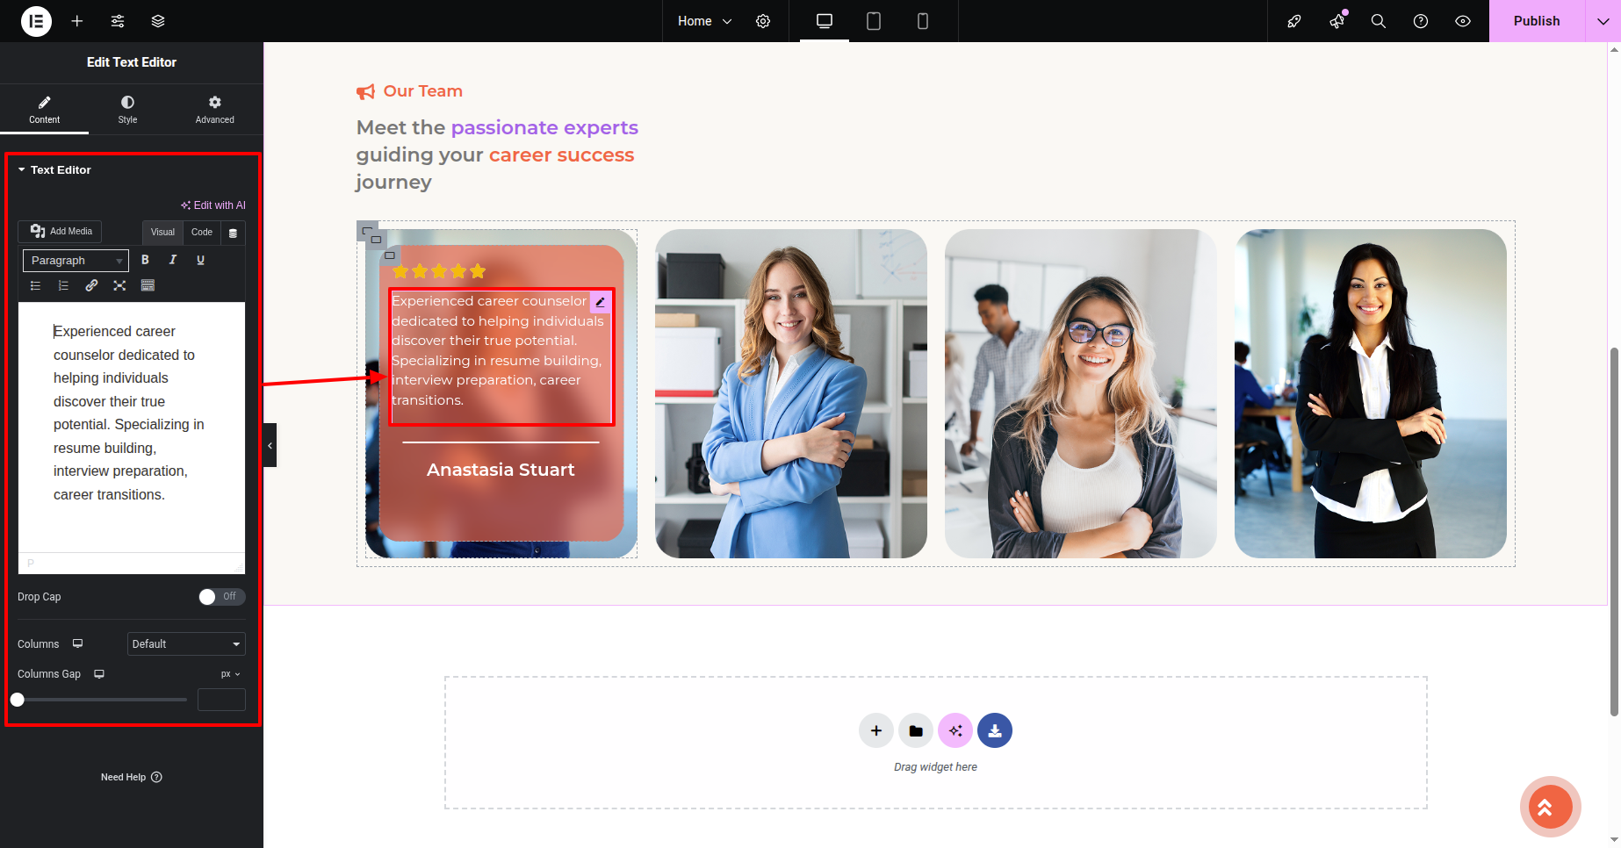Select the Anastasia Stuart heading
The width and height of the screenshot is (1621, 848).
(501, 470)
